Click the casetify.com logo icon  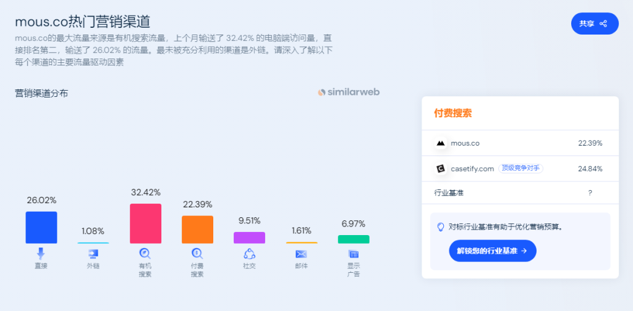[440, 169]
